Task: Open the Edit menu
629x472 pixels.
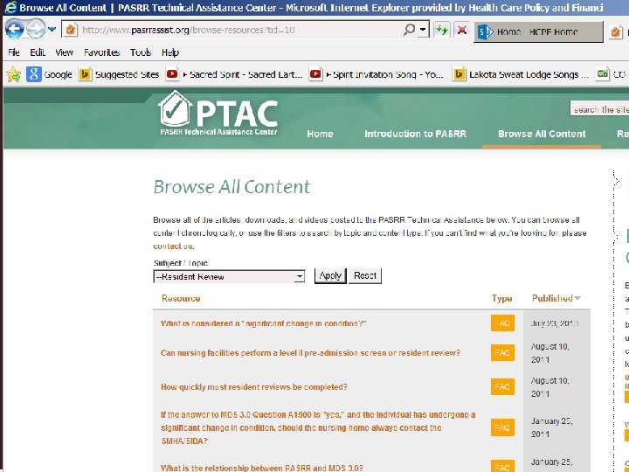Action: tap(38, 52)
